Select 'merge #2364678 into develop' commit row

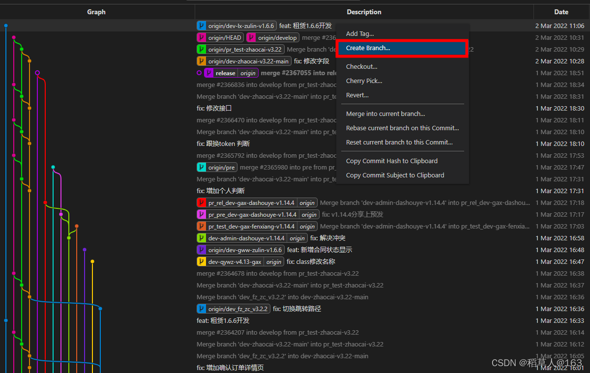(x=278, y=273)
